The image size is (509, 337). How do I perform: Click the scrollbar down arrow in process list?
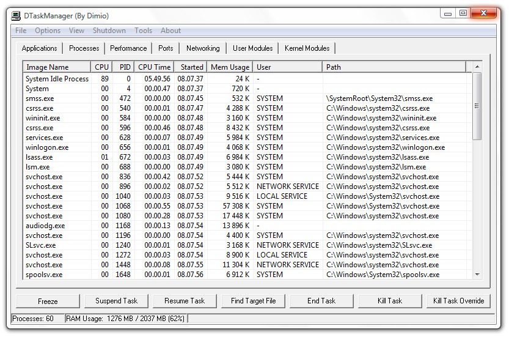pos(477,275)
